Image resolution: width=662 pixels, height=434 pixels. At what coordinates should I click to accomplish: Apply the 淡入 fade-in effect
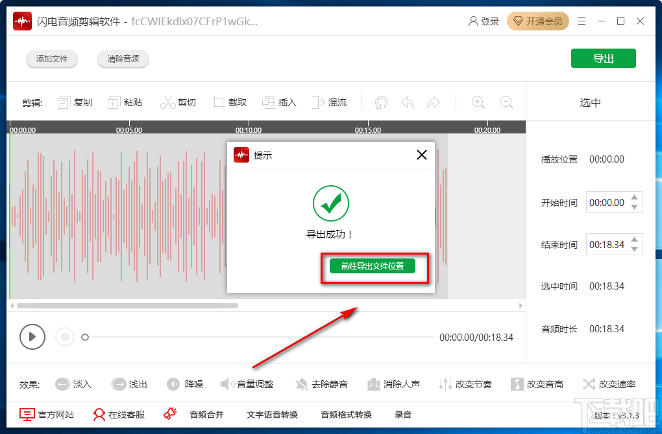point(73,384)
